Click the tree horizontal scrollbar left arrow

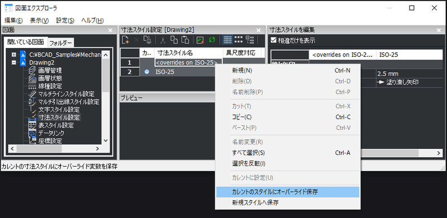point(12,148)
